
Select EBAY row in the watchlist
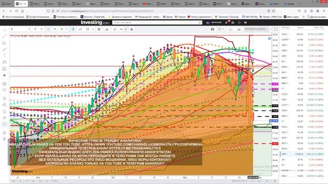pyautogui.click(x=302, y=116)
